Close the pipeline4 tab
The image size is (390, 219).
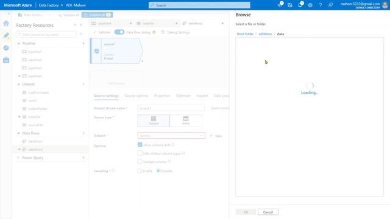(x=130, y=23)
